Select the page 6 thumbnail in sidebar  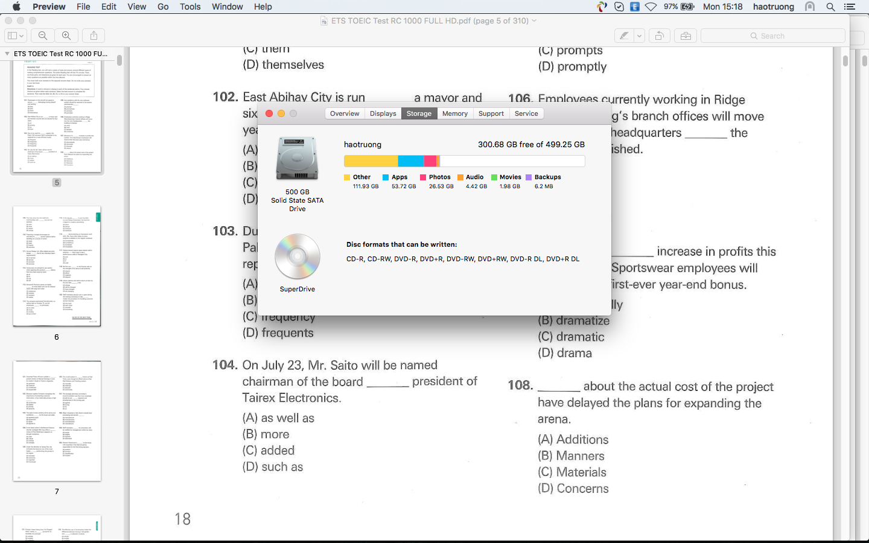[x=57, y=266]
